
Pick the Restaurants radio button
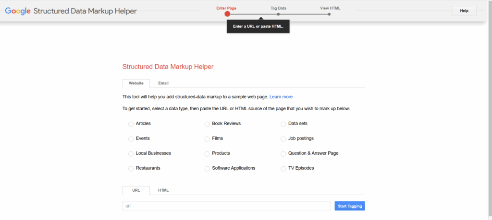(131, 169)
